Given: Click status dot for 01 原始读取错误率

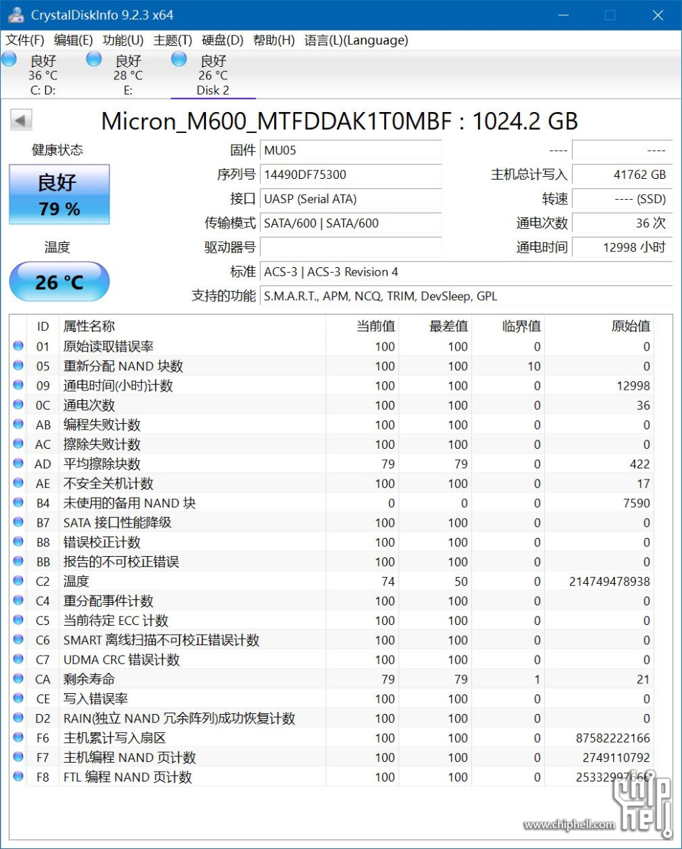Looking at the screenshot, I should pyautogui.click(x=18, y=346).
